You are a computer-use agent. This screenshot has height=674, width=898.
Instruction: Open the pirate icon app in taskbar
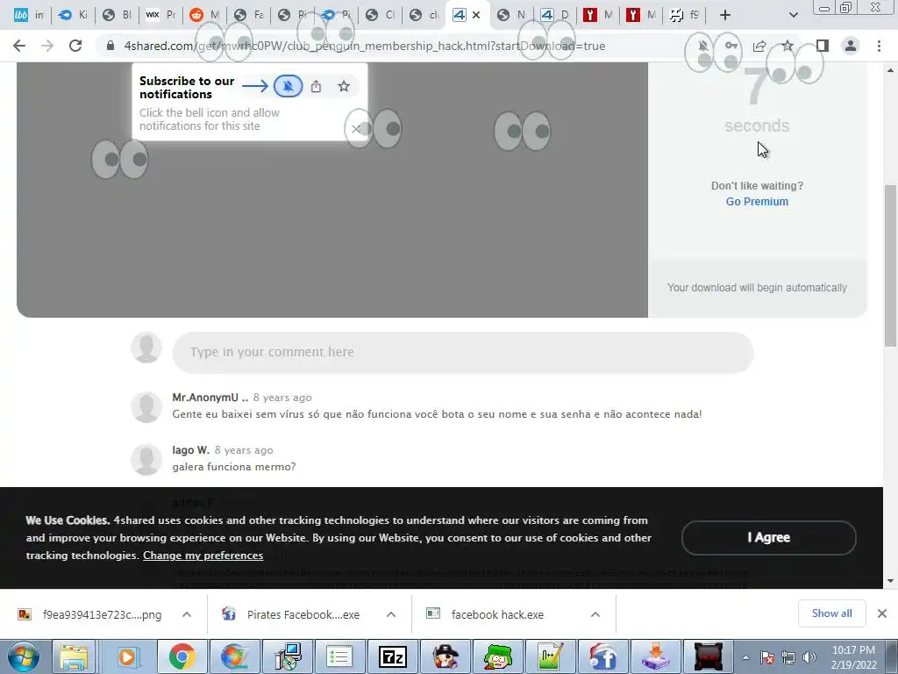tap(445, 656)
